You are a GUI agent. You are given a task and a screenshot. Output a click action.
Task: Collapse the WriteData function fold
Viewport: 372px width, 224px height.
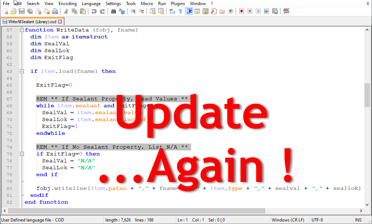22,30
